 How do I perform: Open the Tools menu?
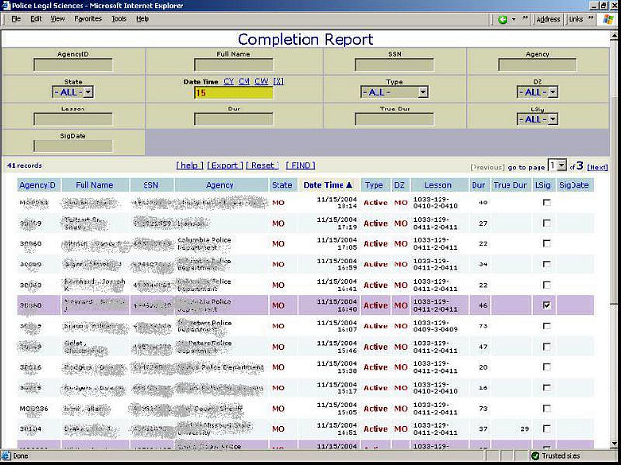tap(118, 18)
